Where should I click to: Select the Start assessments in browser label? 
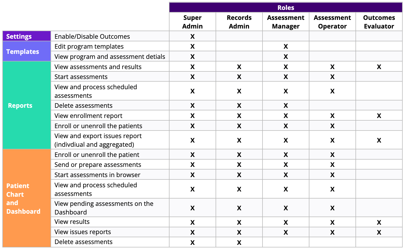point(97,175)
